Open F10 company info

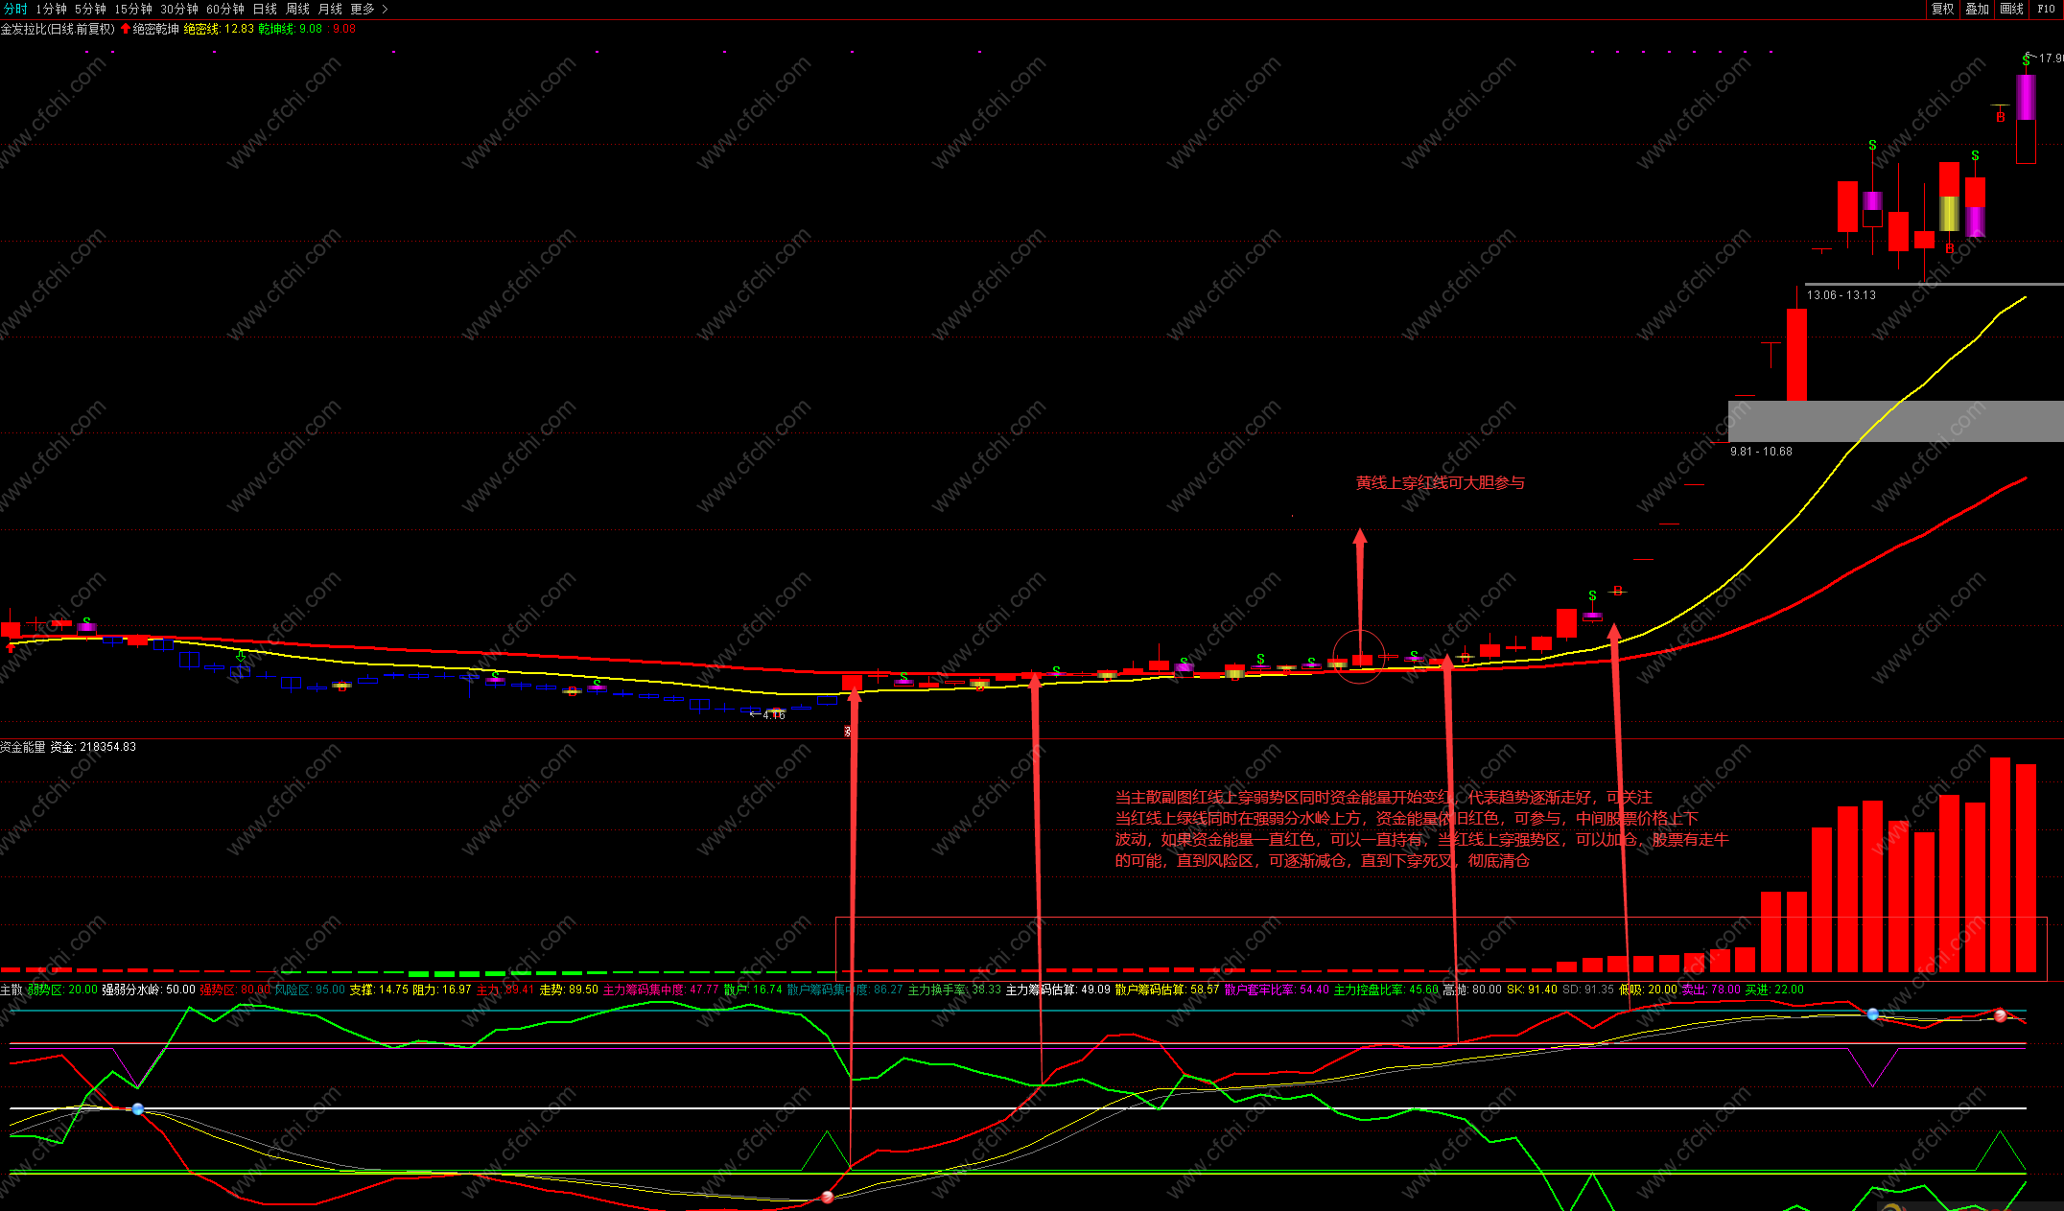coord(2046,9)
